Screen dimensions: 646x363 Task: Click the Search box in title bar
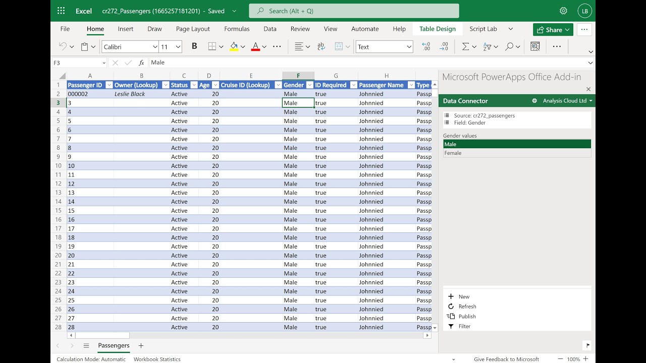(354, 11)
